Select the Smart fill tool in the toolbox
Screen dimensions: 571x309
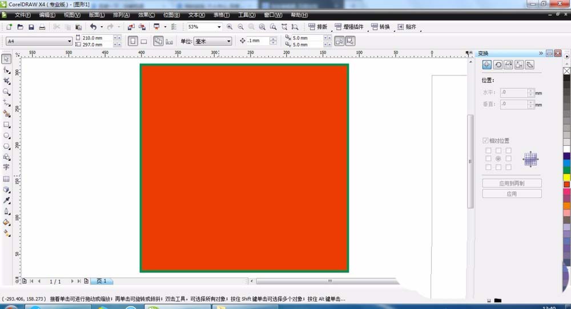[6, 114]
